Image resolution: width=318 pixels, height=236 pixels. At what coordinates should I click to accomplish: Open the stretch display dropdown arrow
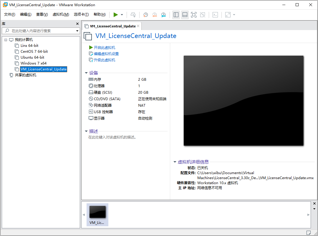(234, 15)
